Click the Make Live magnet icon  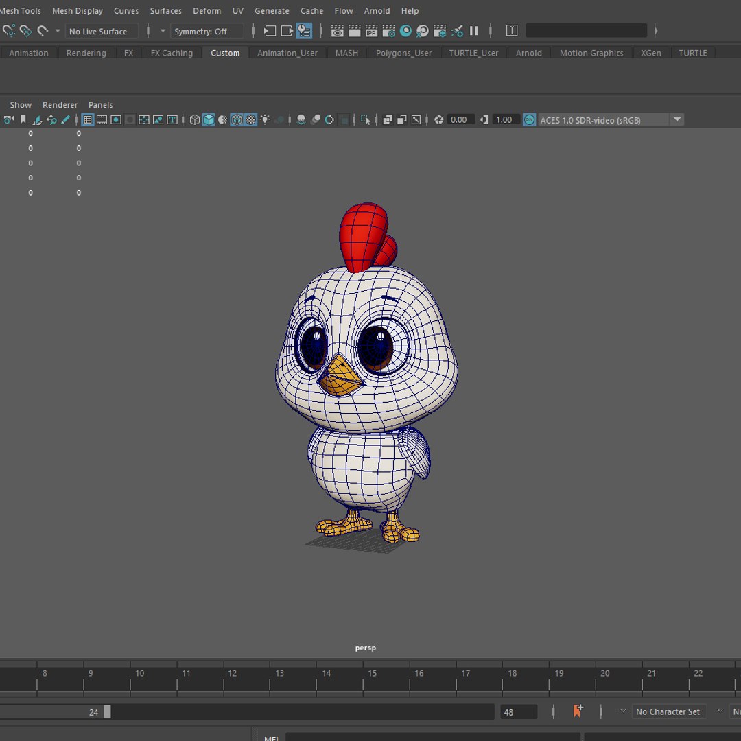coord(43,31)
